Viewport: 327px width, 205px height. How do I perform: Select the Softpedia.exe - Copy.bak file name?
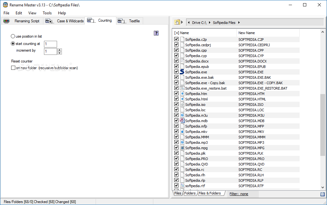(x=205, y=83)
